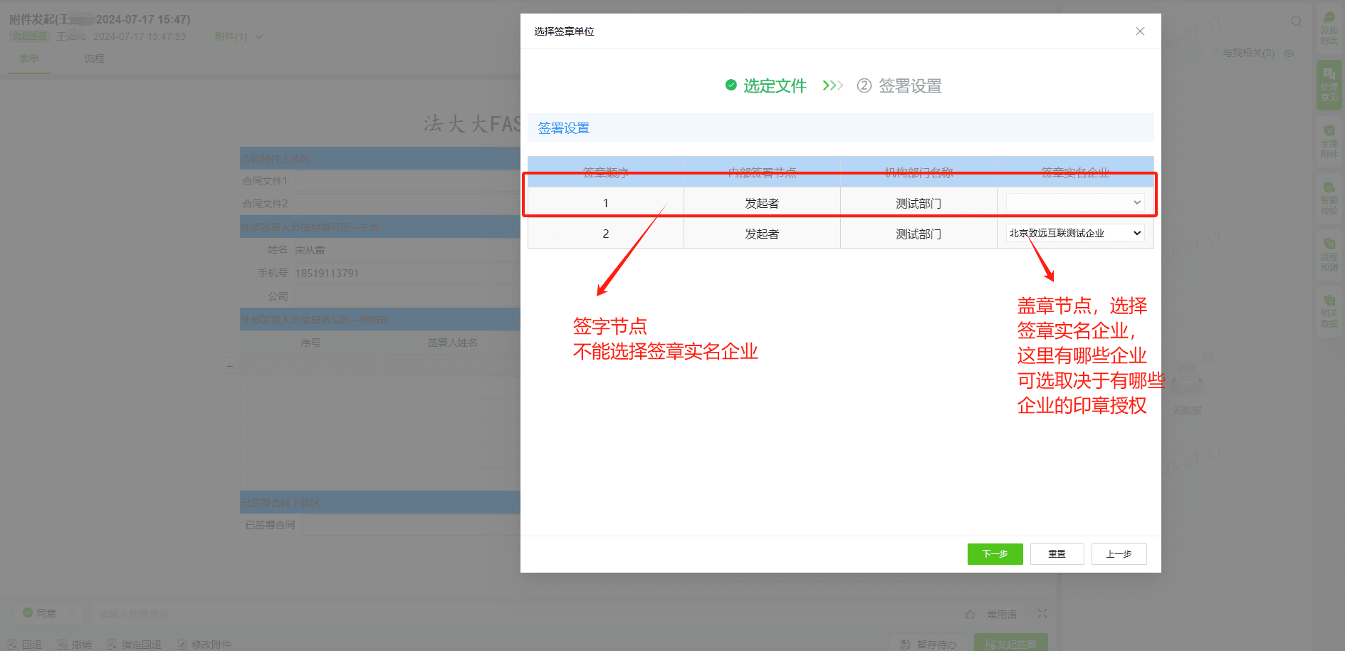Click the plus icon to add a detail row
This screenshot has width=1345, height=651.
point(229,366)
